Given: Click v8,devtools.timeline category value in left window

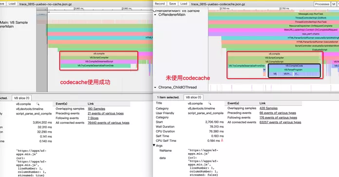Looking at the screenshot, I should 30,109.
